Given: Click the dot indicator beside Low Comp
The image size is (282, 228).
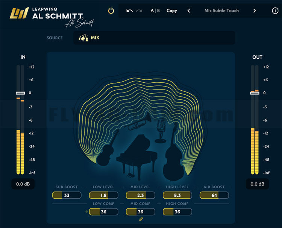Looking at the screenshot, I should 86,211.
